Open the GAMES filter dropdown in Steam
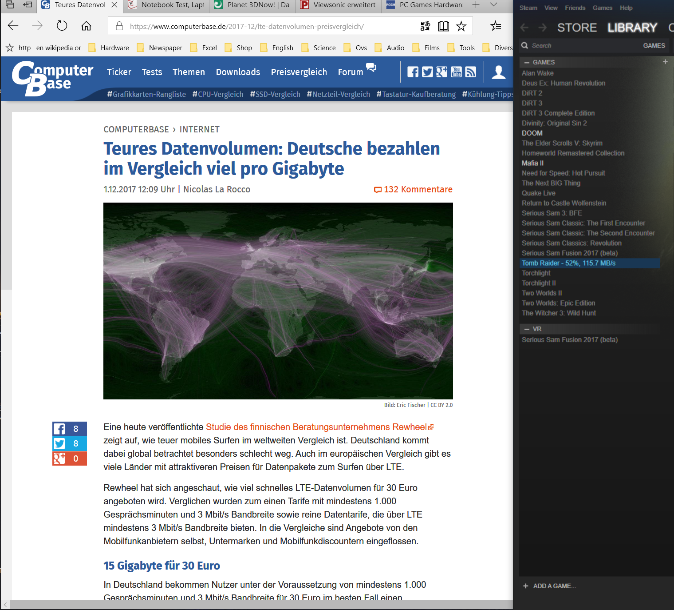Image resolution: width=674 pixels, height=610 pixels. pos(654,45)
